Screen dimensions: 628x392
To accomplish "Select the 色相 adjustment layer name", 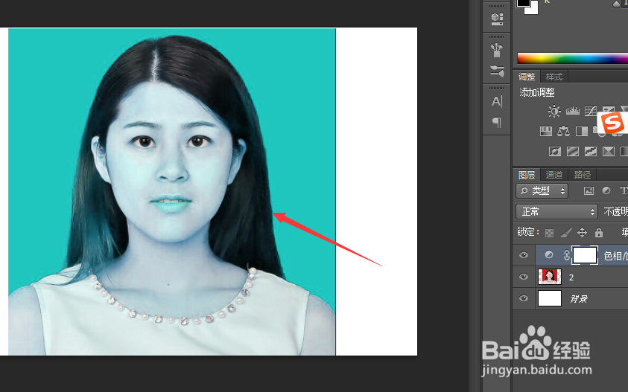I will point(615,256).
